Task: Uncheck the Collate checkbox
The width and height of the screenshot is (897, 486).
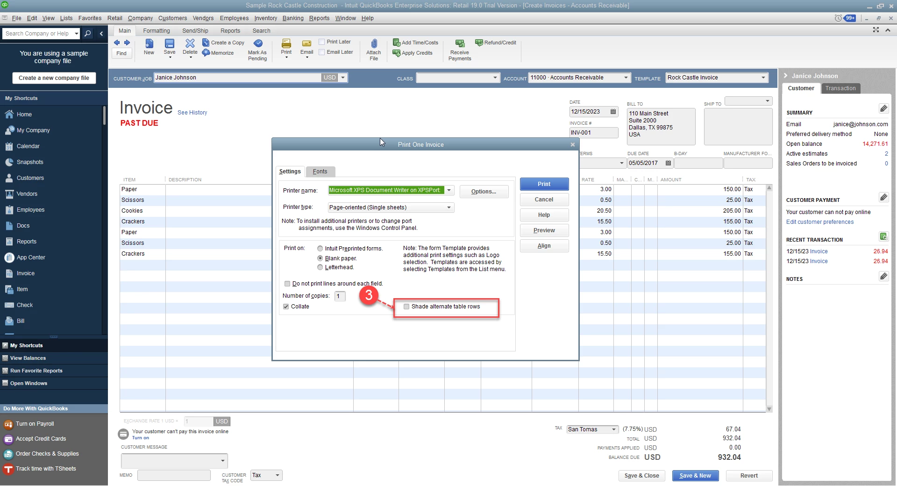Action: [286, 307]
